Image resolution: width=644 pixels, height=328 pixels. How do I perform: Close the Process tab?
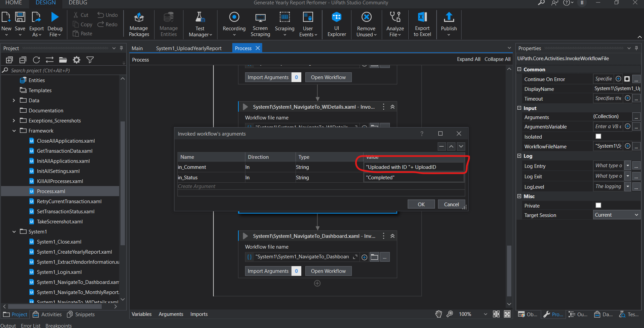[x=258, y=48]
